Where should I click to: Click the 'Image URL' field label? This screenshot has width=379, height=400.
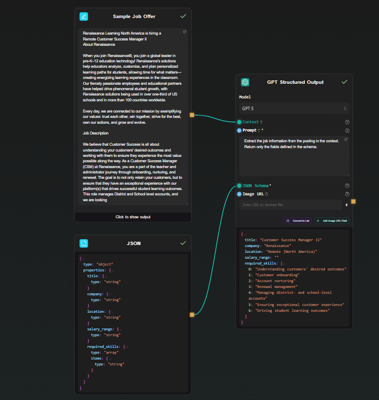tap(253, 194)
